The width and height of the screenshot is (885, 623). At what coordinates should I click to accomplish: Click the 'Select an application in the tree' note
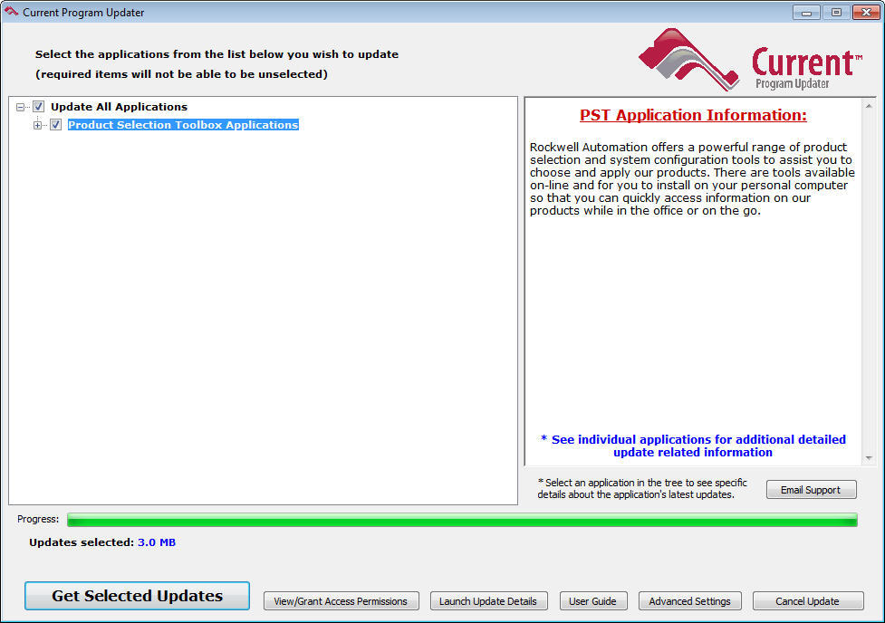[642, 489]
